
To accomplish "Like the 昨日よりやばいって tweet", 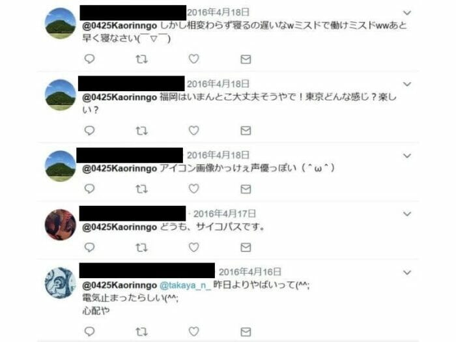I will 193,331.
